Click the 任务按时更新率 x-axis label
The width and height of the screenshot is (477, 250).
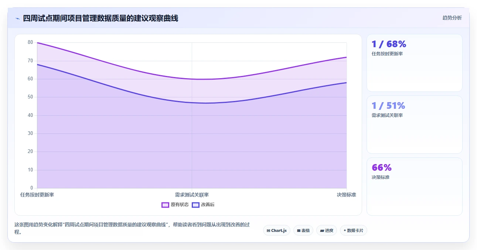(37, 195)
